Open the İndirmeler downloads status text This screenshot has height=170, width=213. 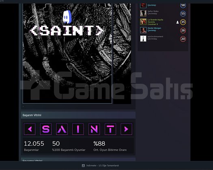click(103, 166)
